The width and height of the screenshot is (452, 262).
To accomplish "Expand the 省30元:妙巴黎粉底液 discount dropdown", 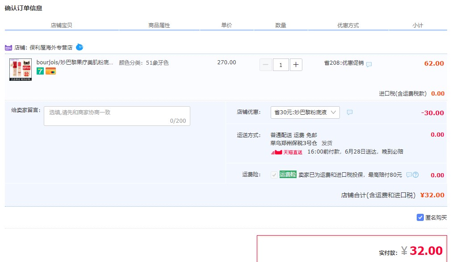I will pos(305,112).
